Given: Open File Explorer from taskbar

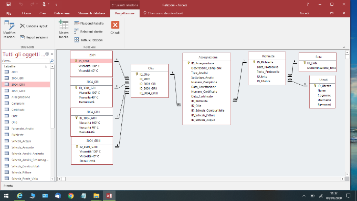Looking at the screenshot, I should 96,195.
